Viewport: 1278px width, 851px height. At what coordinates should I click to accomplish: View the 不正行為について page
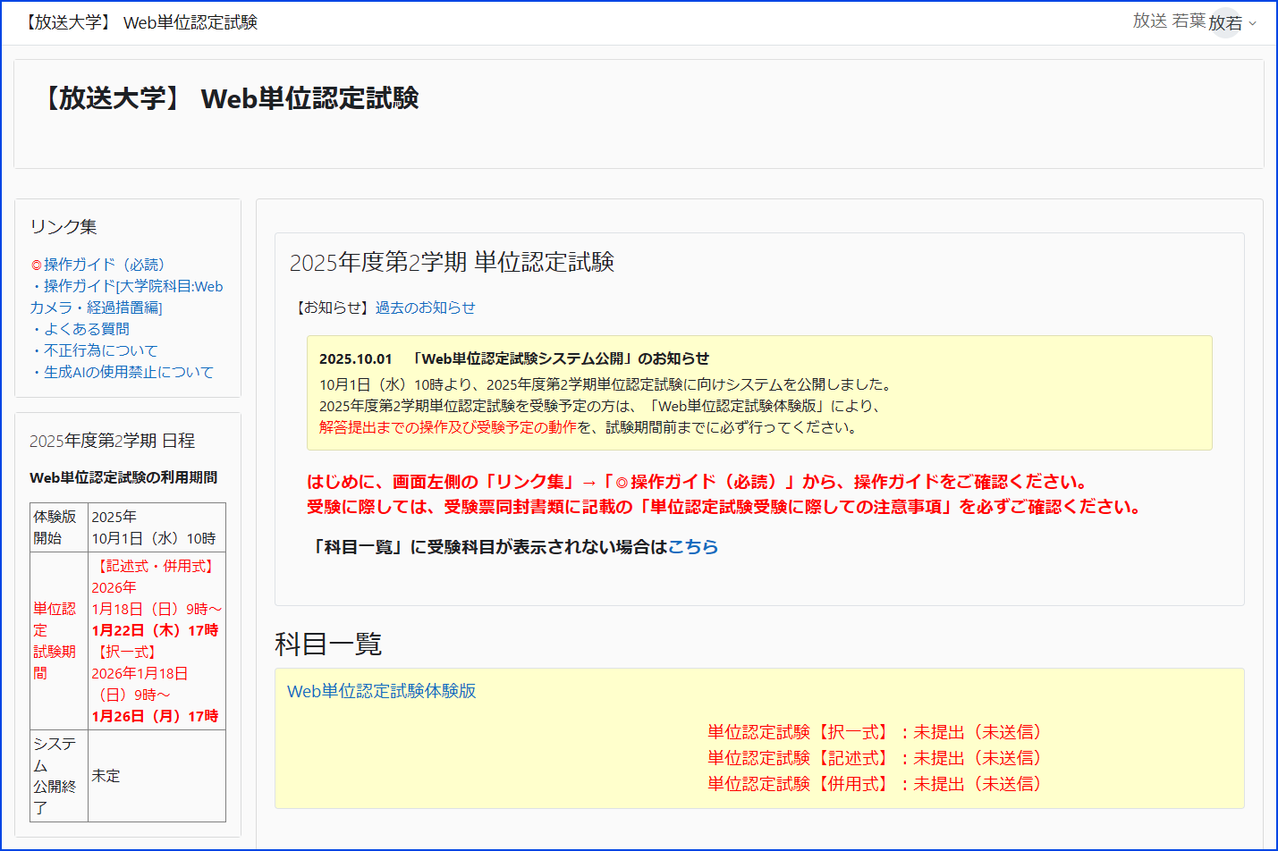point(100,350)
